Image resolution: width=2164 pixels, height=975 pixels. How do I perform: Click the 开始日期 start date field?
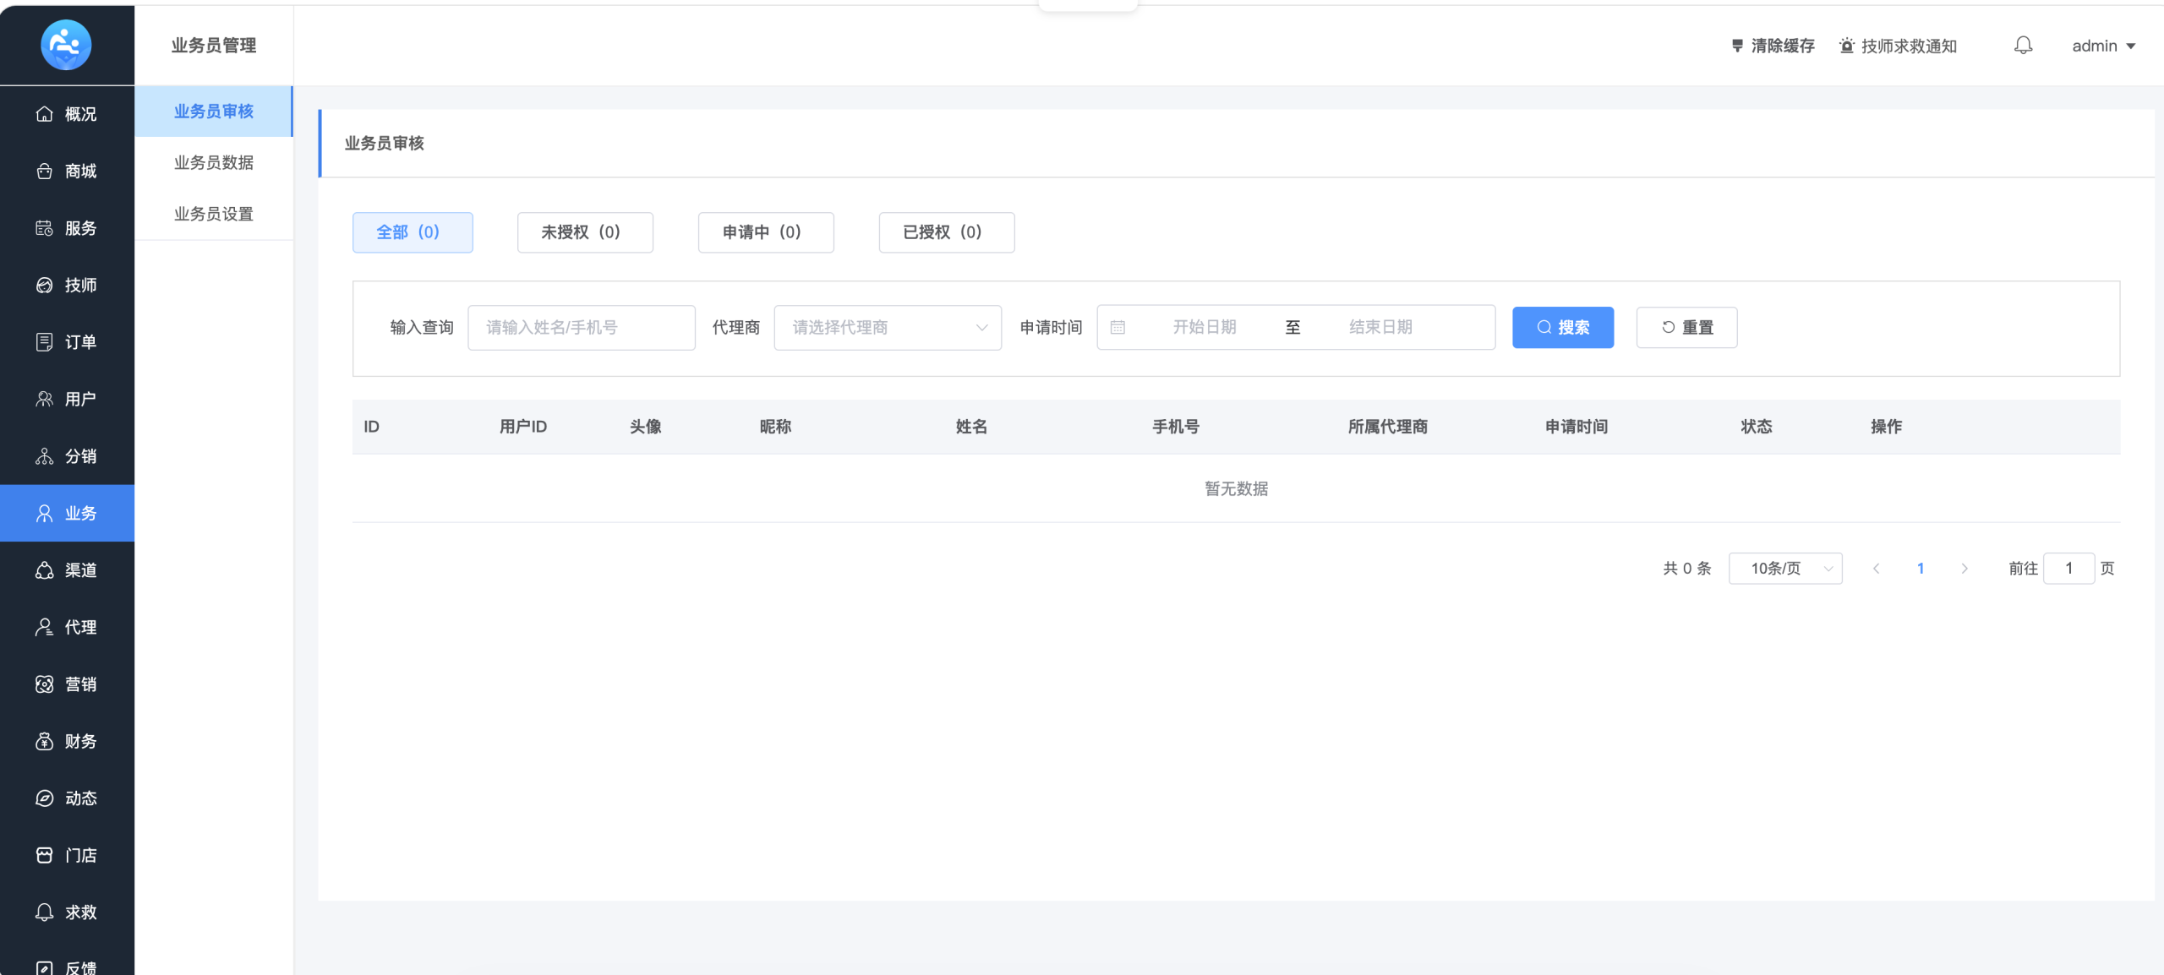tap(1204, 328)
